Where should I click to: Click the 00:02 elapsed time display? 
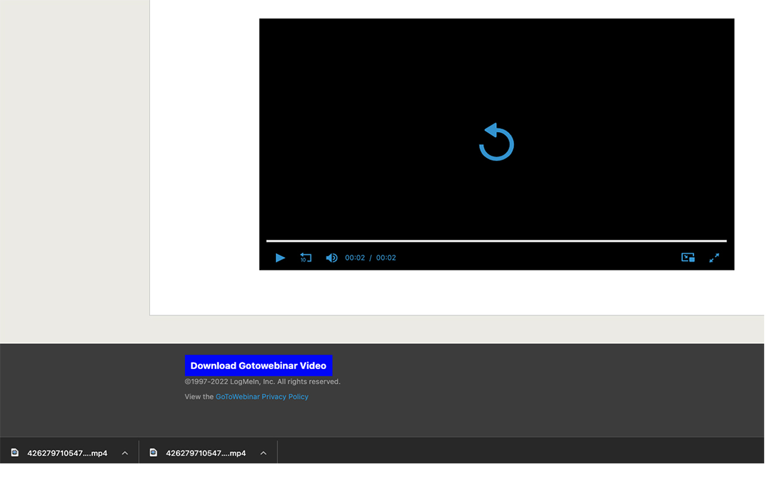coord(354,257)
